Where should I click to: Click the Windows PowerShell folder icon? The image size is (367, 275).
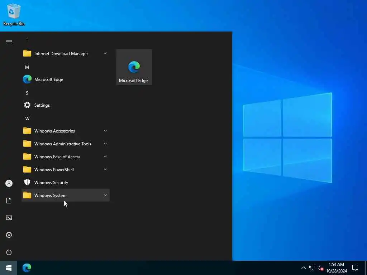click(x=27, y=169)
